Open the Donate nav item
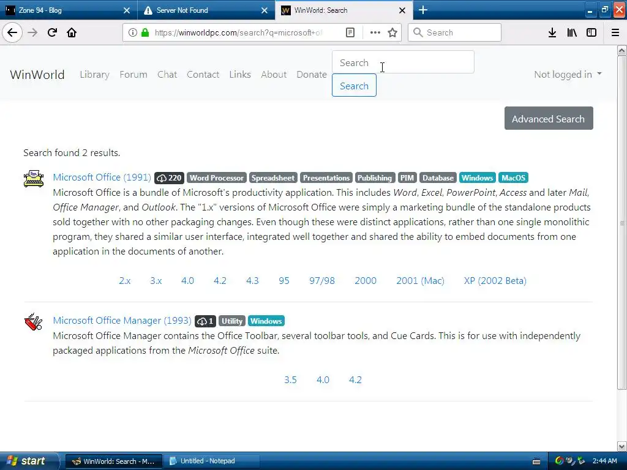This screenshot has height=470, width=627. (312, 74)
